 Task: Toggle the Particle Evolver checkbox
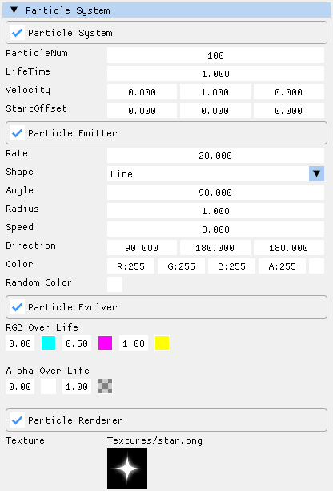17,307
